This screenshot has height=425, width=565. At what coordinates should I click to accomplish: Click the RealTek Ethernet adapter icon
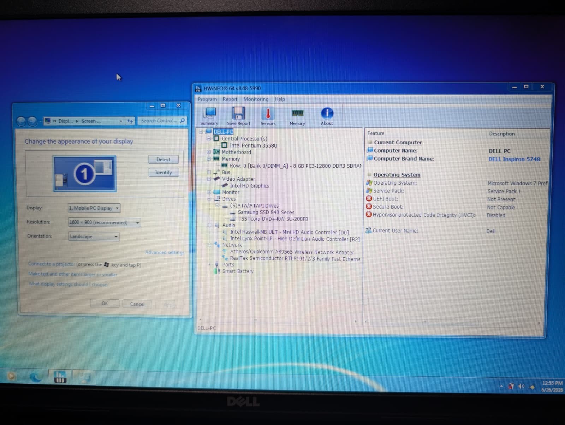[x=225, y=258]
